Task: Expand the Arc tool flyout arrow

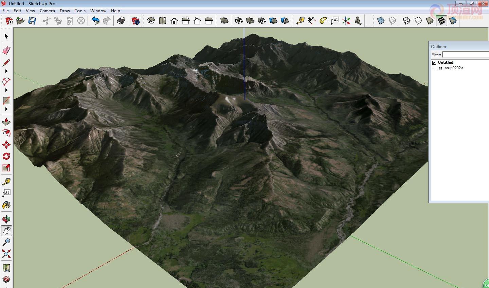Action: 6,90
